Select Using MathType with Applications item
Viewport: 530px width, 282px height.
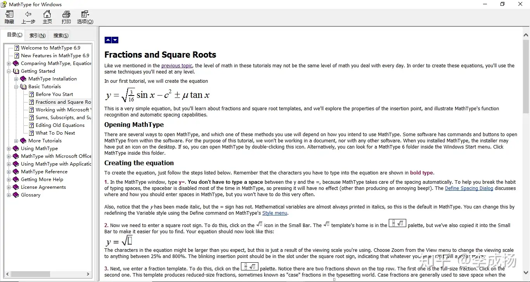[56, 164]
